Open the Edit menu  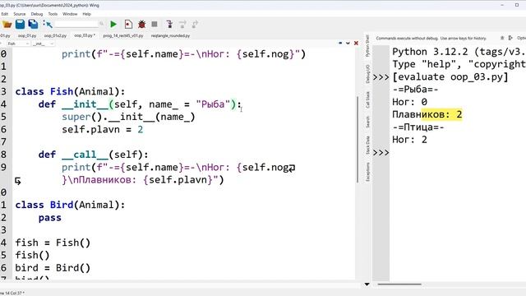(x=5, y=14)
